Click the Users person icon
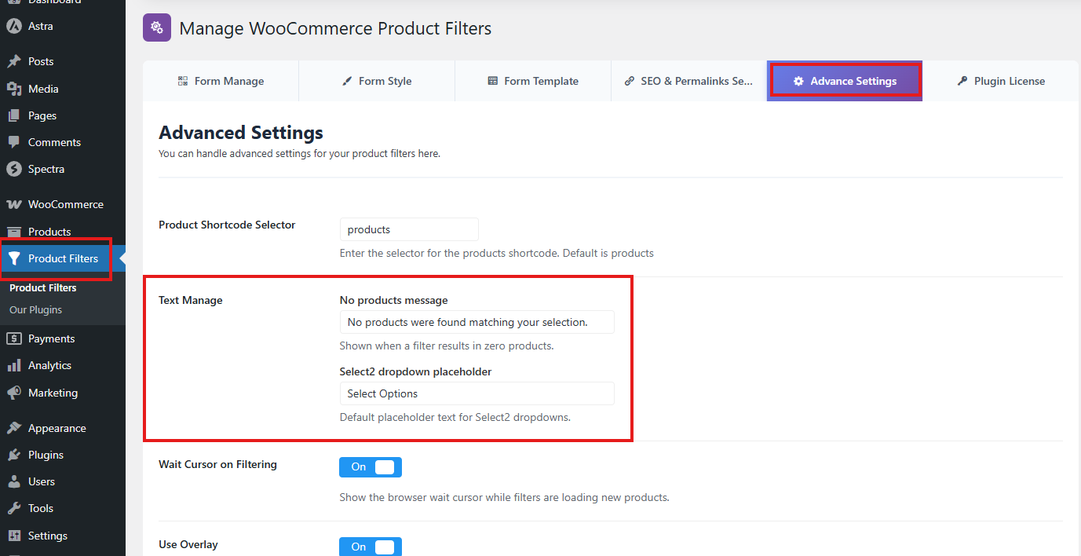The width and height of the screenshot is (1081, 556). (x=13, y=481)
